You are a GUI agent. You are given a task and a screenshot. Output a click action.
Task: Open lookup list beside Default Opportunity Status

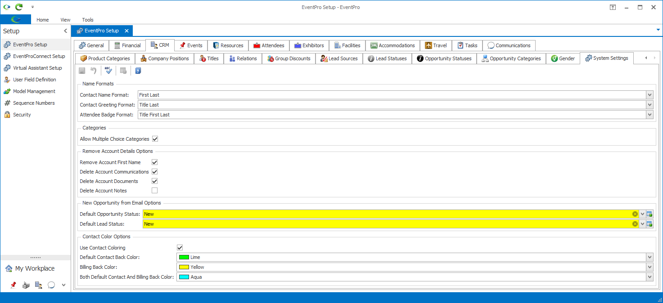point(649,214)
